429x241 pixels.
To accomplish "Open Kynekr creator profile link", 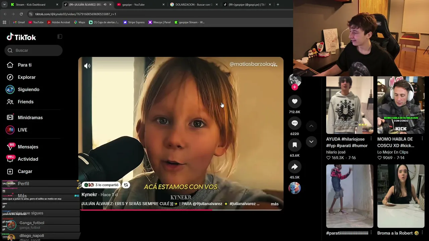I will coord(89,194).
